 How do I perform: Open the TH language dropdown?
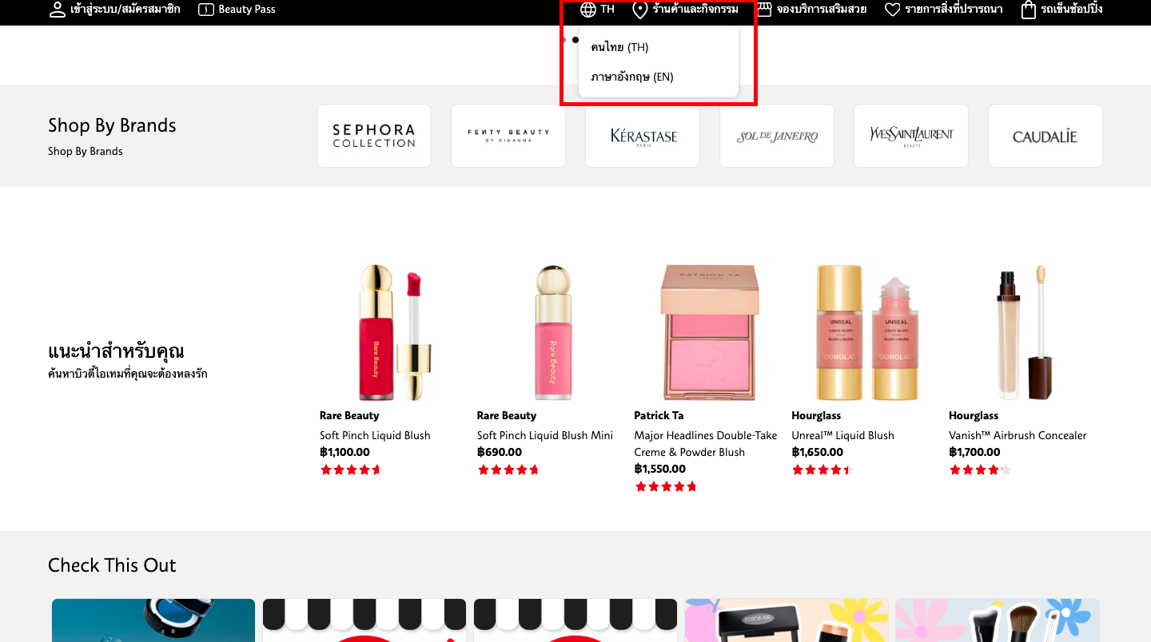click(607, 10)
